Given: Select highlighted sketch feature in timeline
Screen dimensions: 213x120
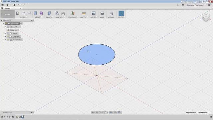Looking at the screenshot, I should tap(23, 117).
